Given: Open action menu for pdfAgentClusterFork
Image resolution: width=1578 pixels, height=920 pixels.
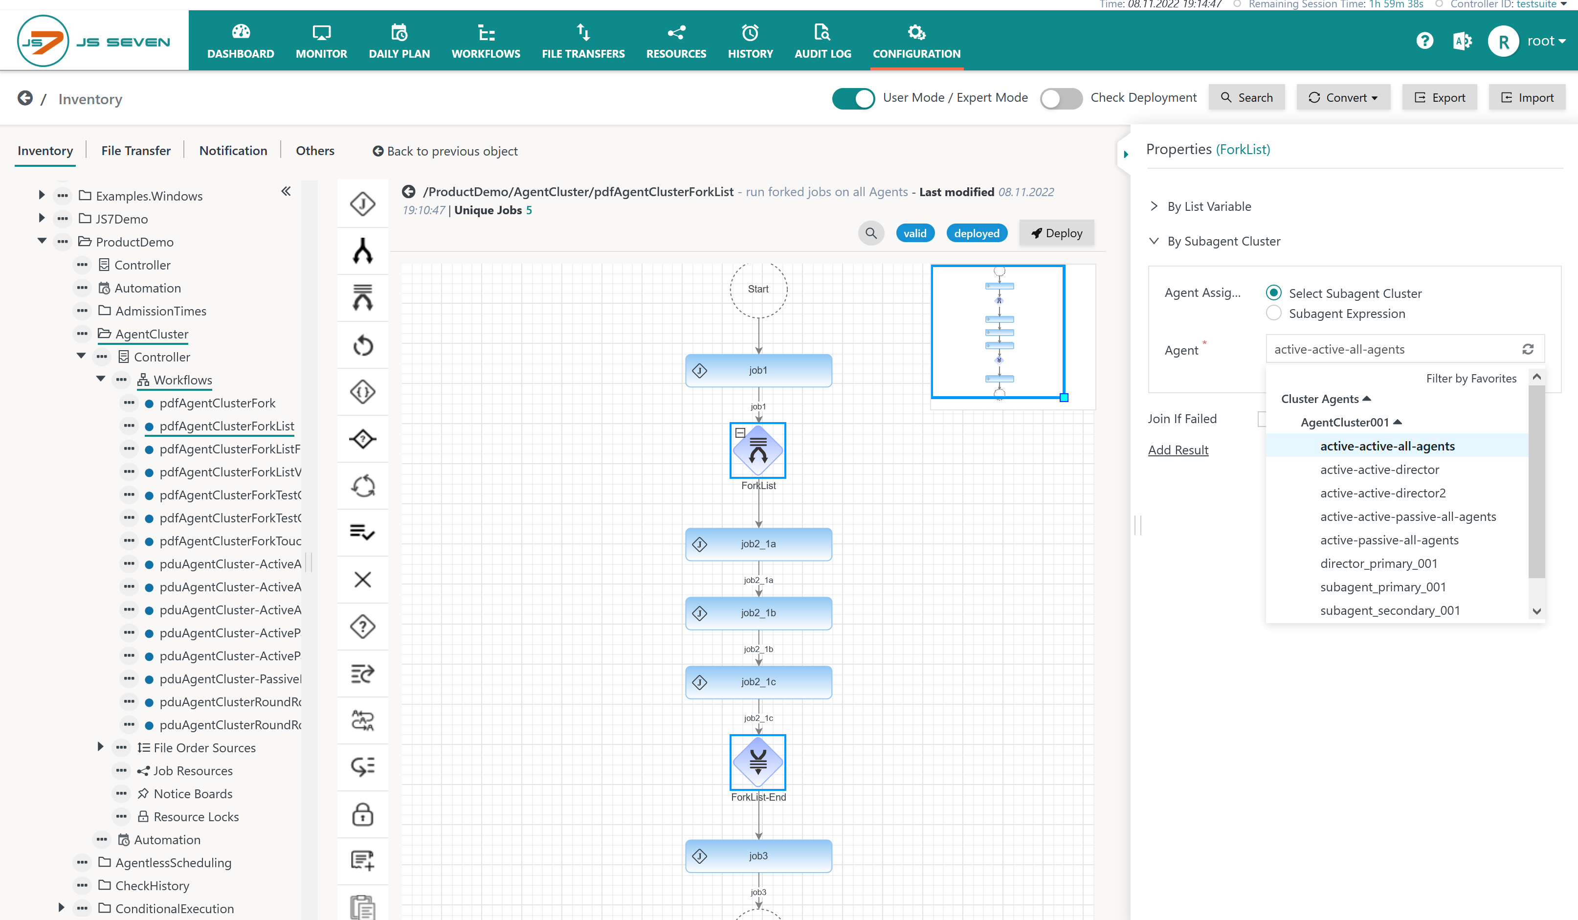Looking at the screenshot, I should pos(129,403).
